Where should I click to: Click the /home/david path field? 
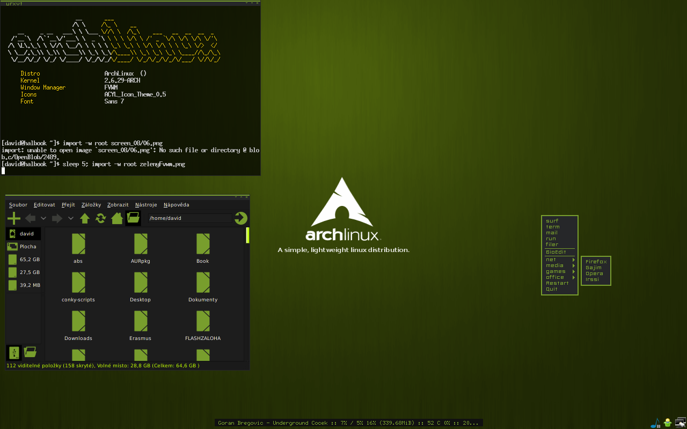190,218
